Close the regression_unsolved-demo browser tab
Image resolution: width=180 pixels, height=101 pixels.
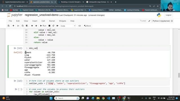[x=55, y=2]
